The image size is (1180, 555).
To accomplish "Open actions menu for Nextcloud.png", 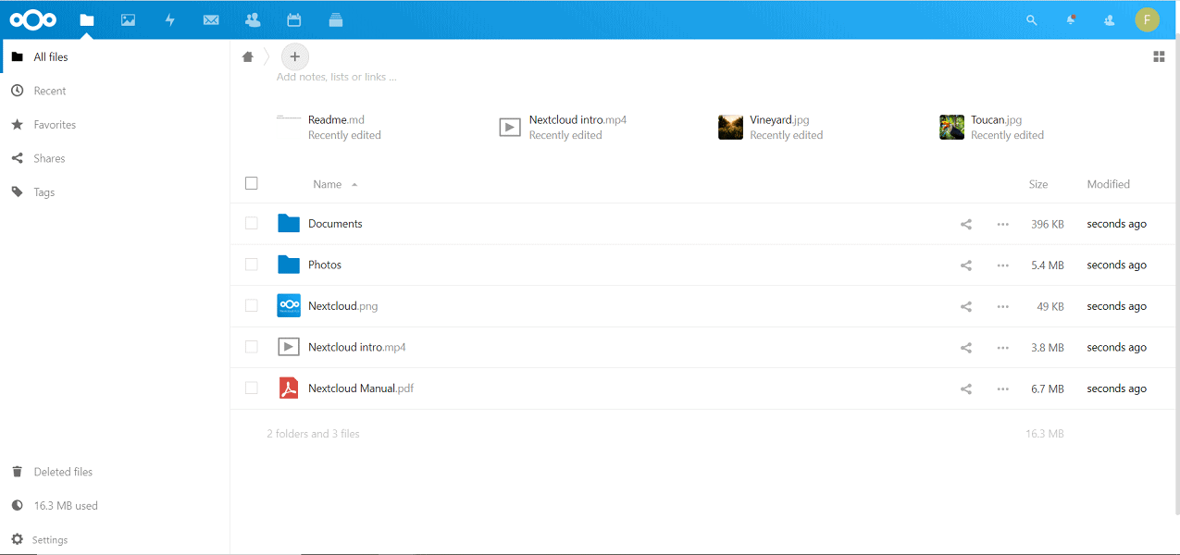I will point(1002,306).
